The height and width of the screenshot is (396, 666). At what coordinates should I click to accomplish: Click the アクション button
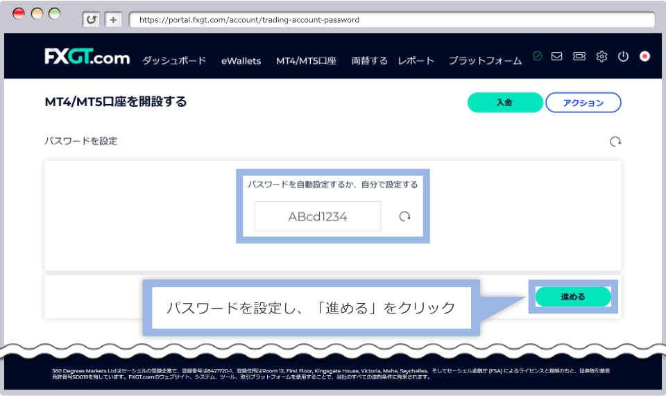(583, 102)
